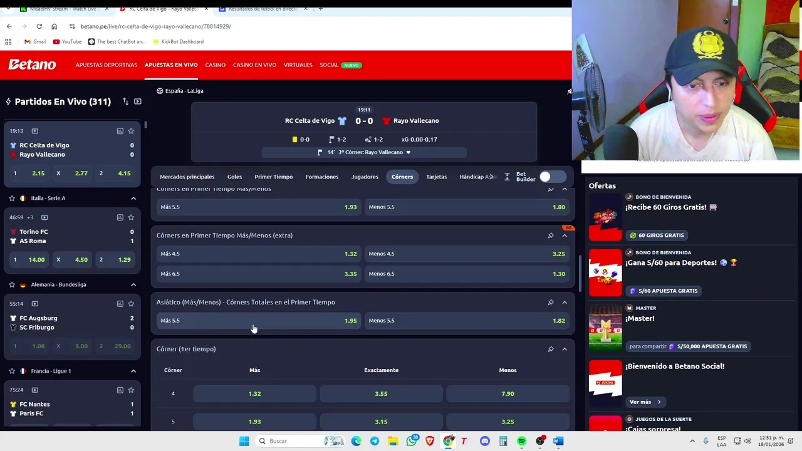Open Microsoft Word from the taskbar

(558, 441)
